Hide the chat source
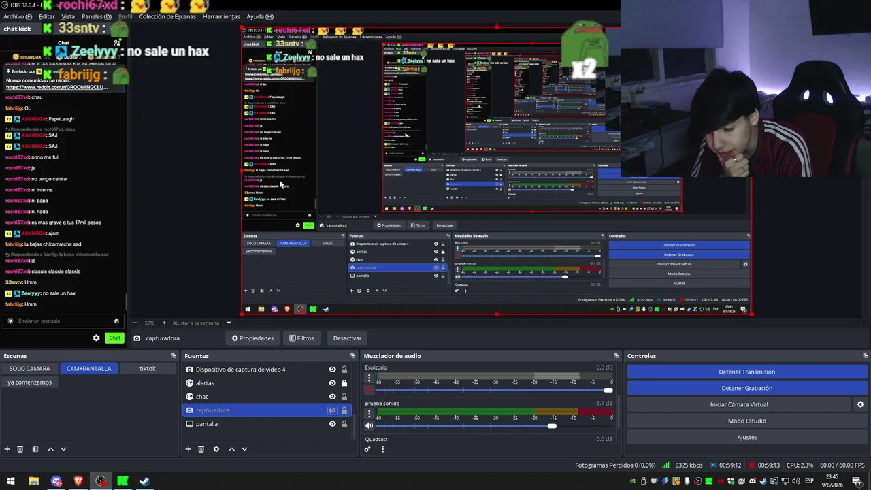This screenshot has height=490, width=871. click(332, 397)
